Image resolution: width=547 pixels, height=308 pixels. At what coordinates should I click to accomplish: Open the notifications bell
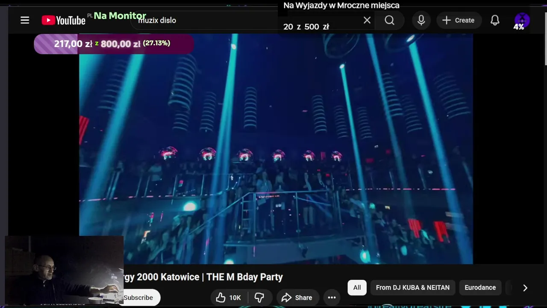click(495, 20)
